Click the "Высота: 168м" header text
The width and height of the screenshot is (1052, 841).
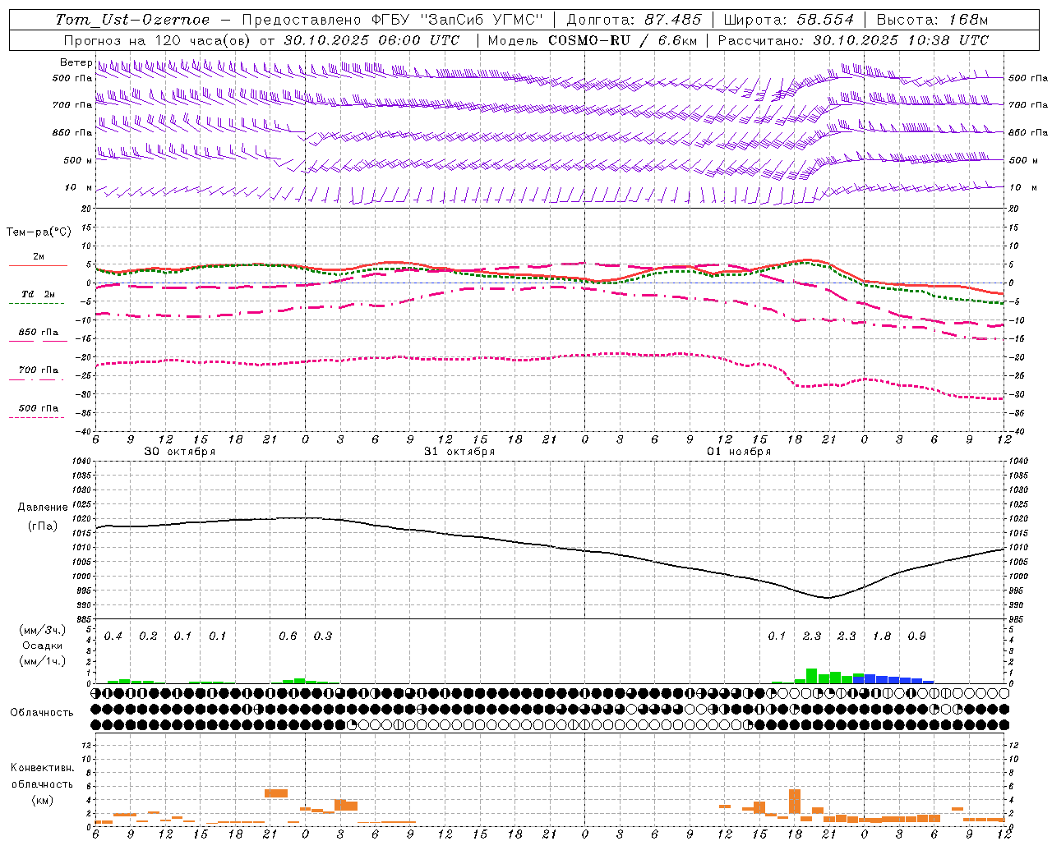point(932,20)
